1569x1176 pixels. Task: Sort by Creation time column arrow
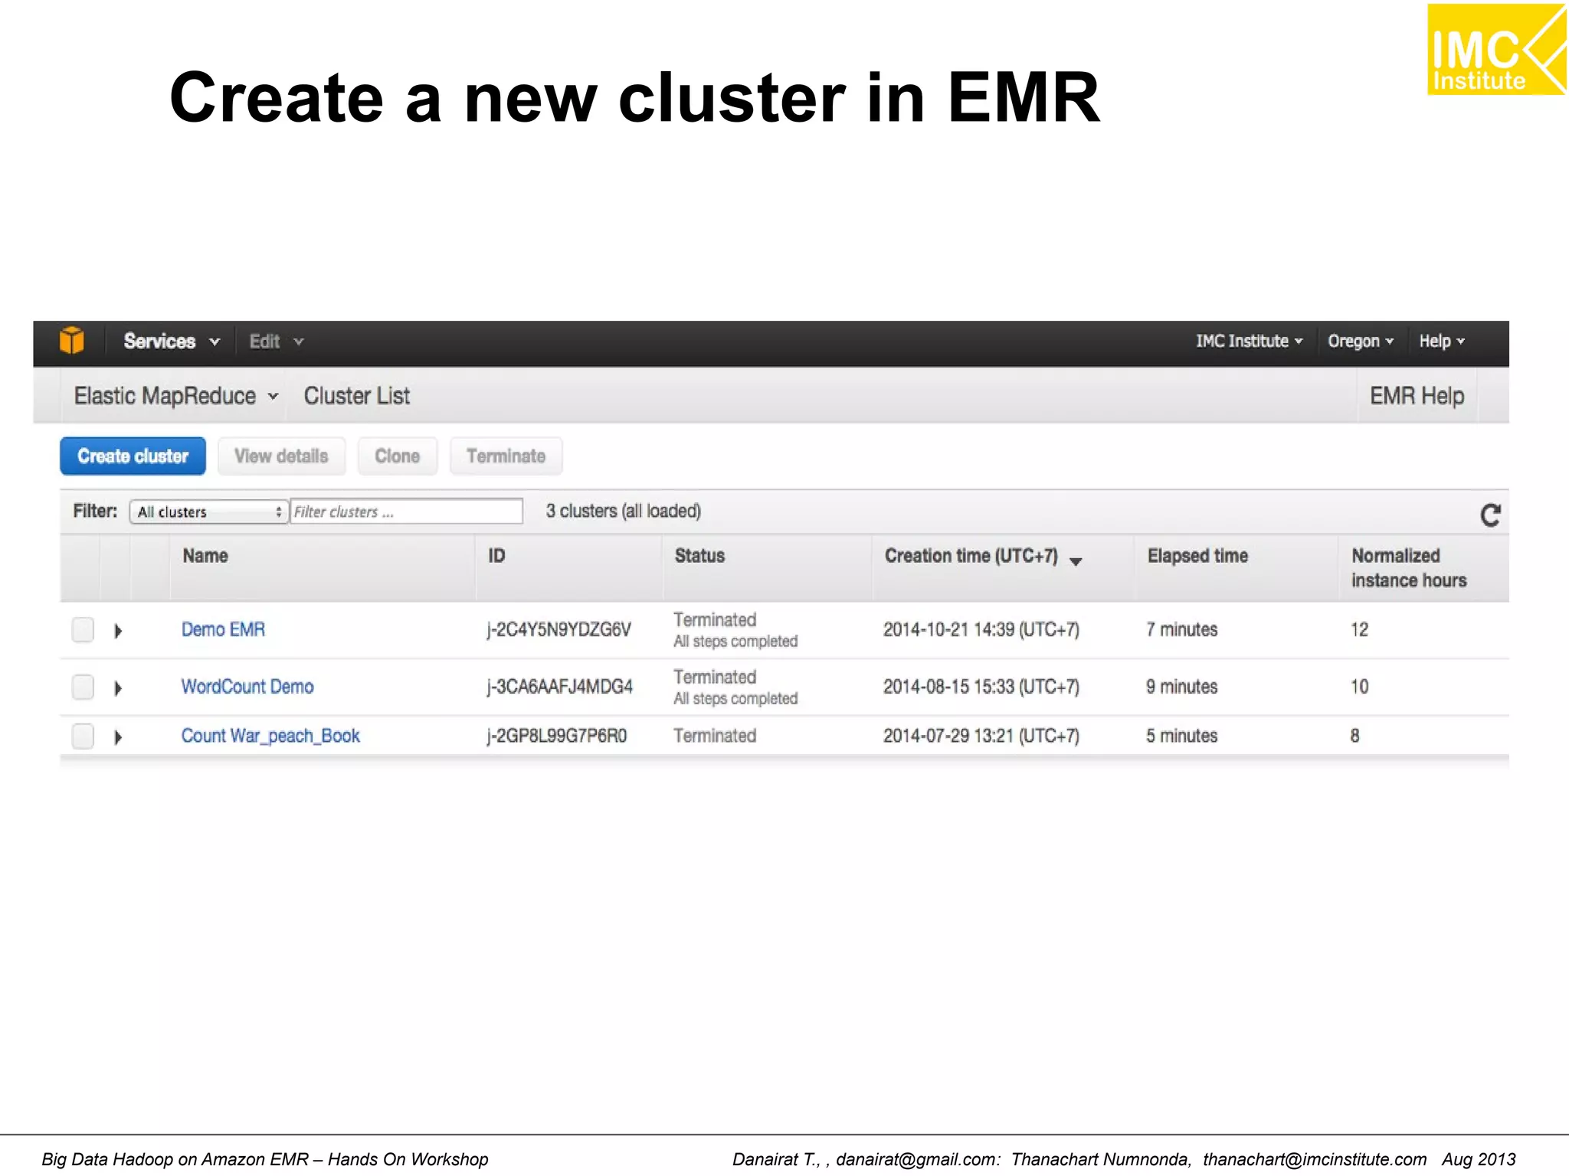[1076, 561]
